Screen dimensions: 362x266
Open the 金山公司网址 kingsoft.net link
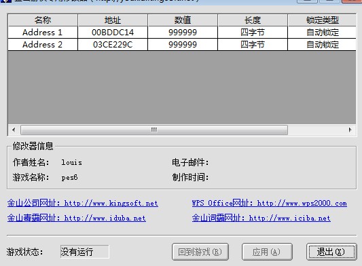point(83,203)
